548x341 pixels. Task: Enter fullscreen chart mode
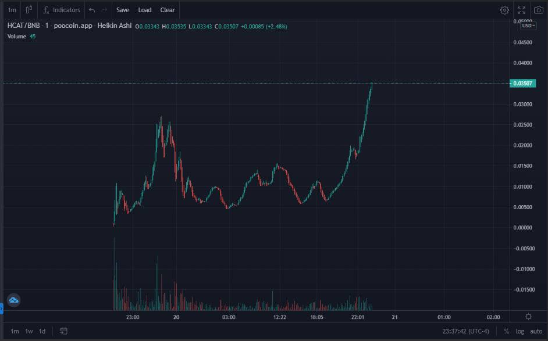521,10
